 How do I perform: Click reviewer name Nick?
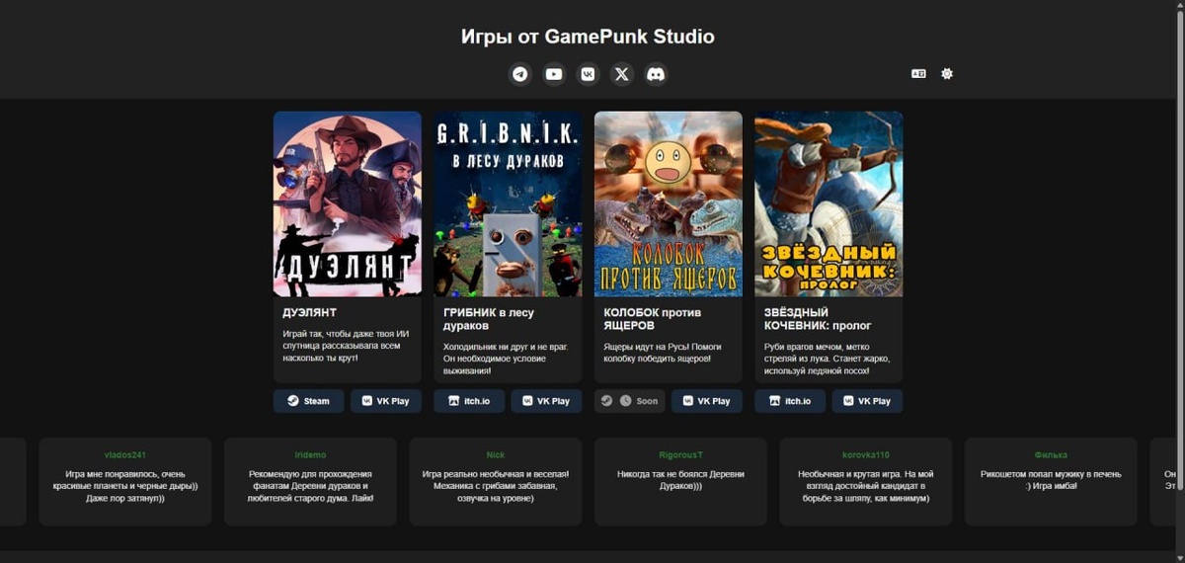point(496,454)
